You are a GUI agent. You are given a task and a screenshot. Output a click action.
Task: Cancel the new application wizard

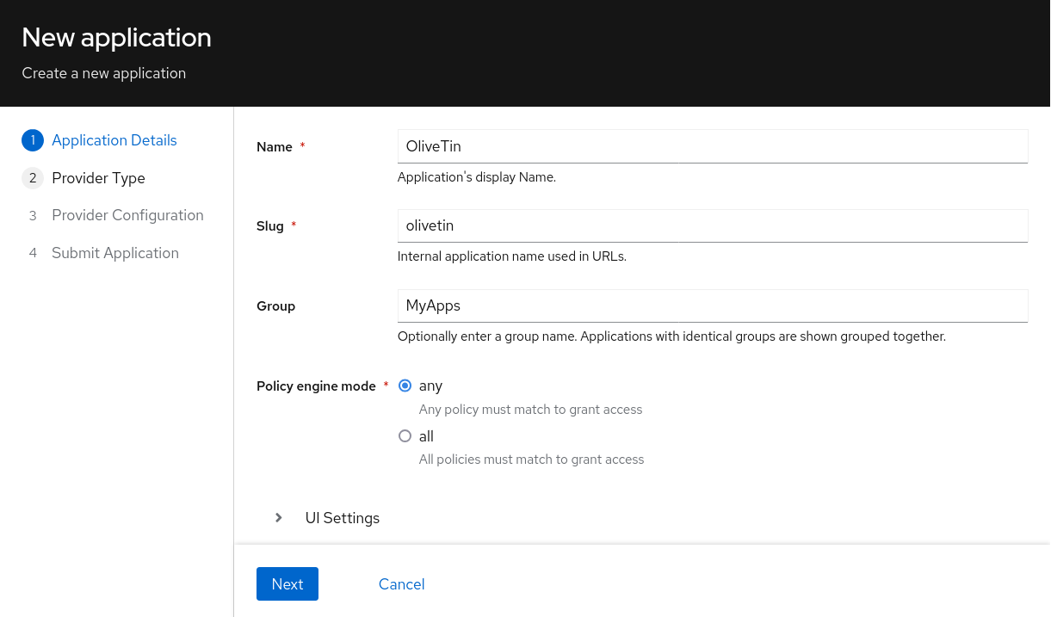click(x=401, y=584)
